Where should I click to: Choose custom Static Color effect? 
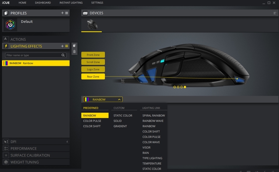[123, 115]
